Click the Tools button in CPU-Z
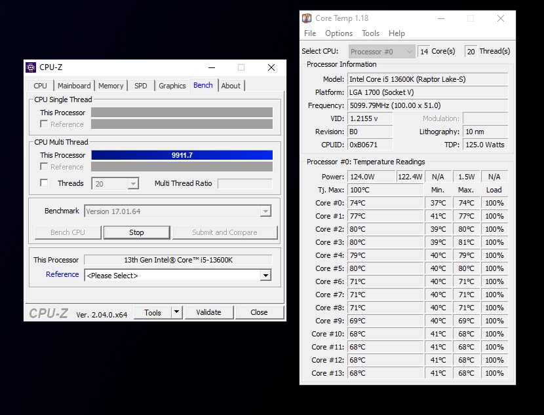The width and height of the screenshot is (544, 415). tap(153, 312)
